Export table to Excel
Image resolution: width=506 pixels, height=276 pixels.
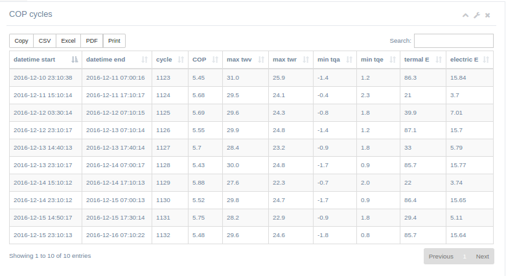[x=68, y=41]
